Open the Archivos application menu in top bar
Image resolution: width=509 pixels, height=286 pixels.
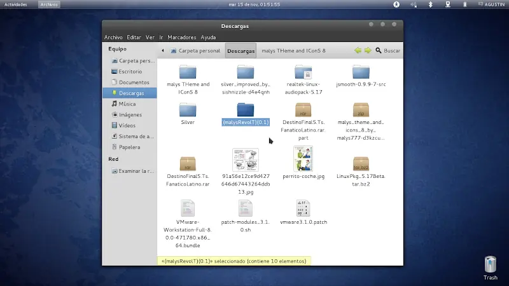tap(49, 4)
